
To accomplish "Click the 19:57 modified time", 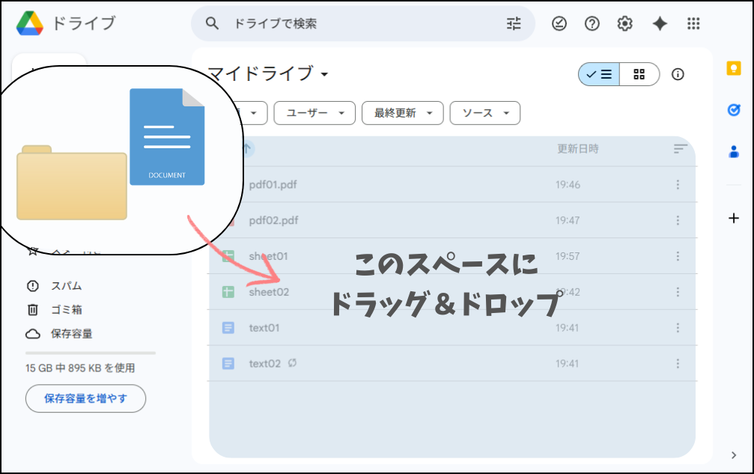I will (568, 256).
